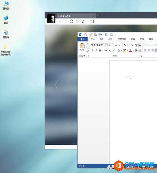Open the 插入 ribbon tab
This screenshot has width=157, height=173.
click(x=101, y=39)
